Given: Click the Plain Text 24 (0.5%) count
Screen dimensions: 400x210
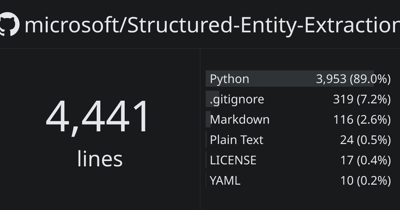Looking at the screenshot, I should click(365, 140).
